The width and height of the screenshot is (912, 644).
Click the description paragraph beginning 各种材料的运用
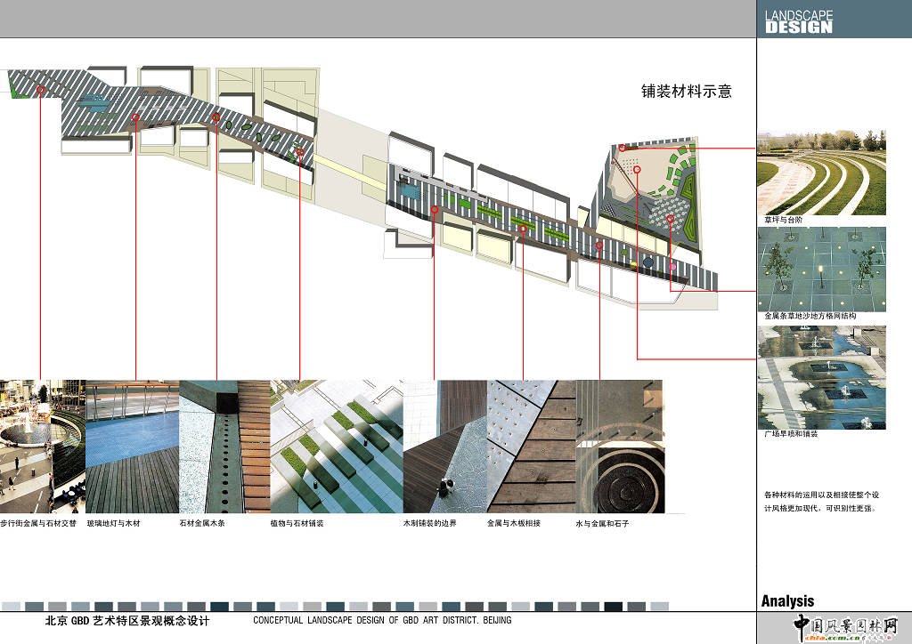(x=821, y=501)
